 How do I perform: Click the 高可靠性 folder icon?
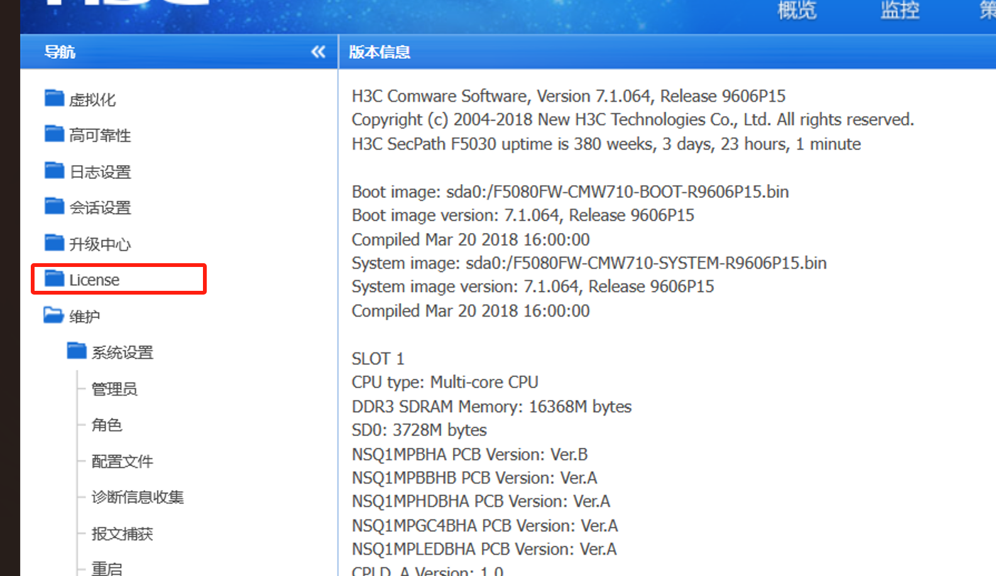[x=54, y=134]
